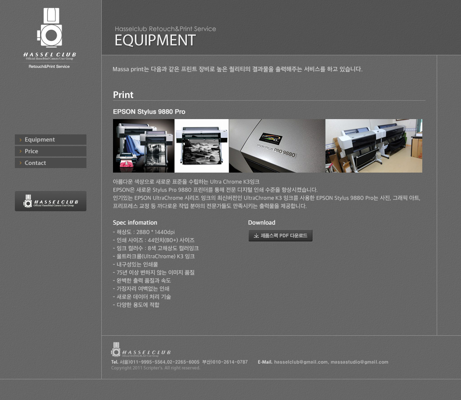Image resolution: width=461 pixels, height=400 pixels.
Task: Click the chevron arrow beside Contact
Action: 20,163
